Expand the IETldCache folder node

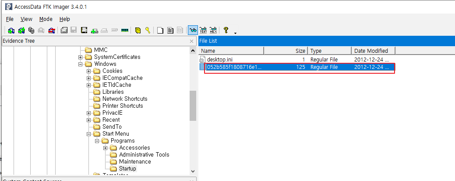point(89,85)
